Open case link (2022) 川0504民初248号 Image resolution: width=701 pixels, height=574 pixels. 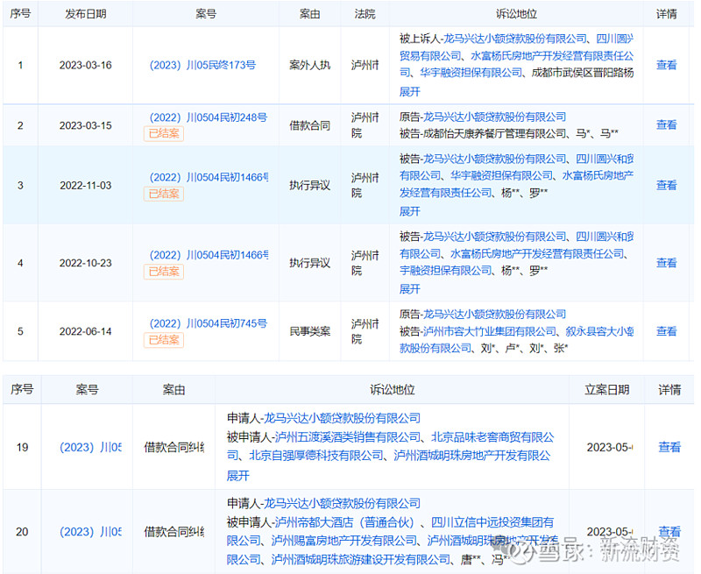[208, 117]
